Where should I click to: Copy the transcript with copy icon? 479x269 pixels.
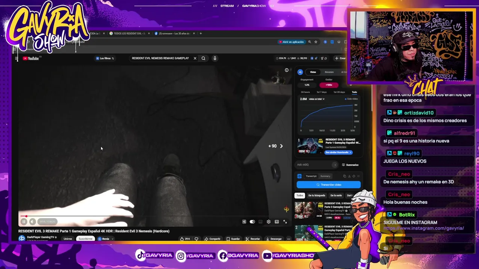(x=345, y=176)
